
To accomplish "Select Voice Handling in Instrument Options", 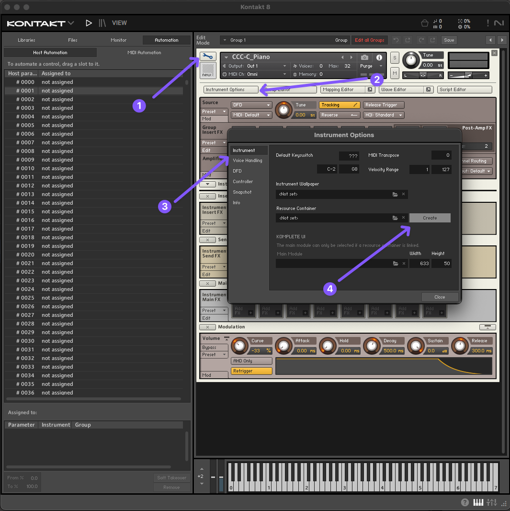I will click(x=248, y=161).
